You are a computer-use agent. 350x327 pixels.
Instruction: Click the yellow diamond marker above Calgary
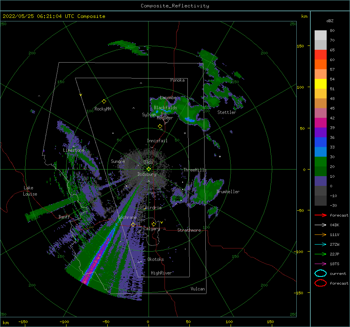pyautogui.click(x=154, y=224)
